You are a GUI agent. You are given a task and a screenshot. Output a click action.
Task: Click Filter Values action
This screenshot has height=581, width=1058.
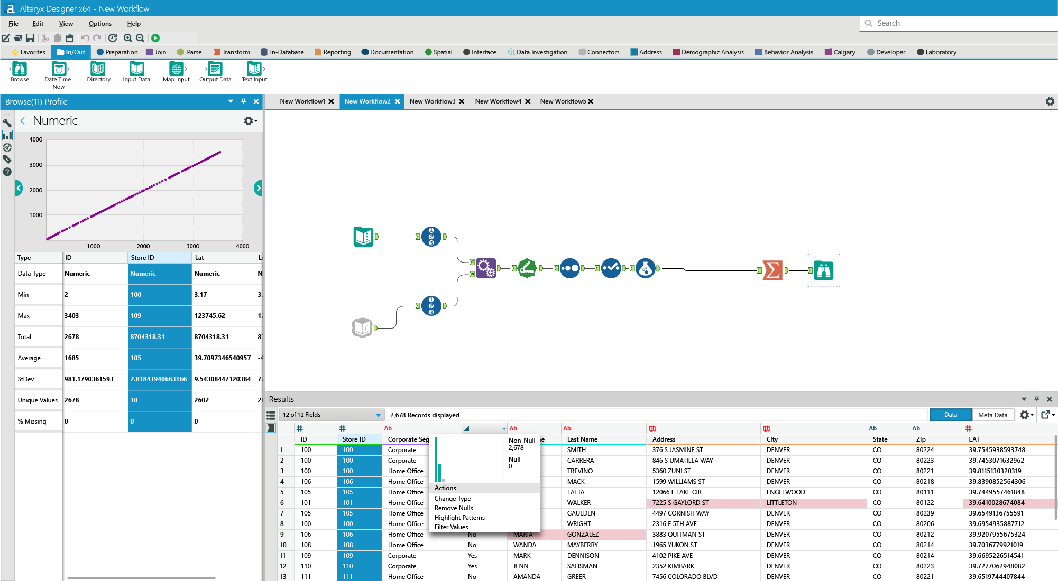[451, 527]
